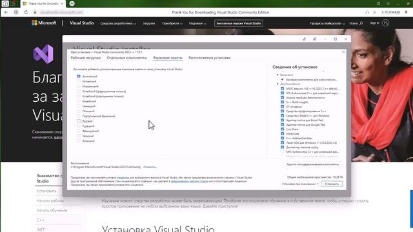Enable the Испанский language pack checkbox

click(79, 81)
